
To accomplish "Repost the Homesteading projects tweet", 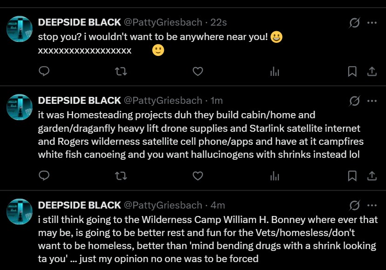I will tap(121, 175).
